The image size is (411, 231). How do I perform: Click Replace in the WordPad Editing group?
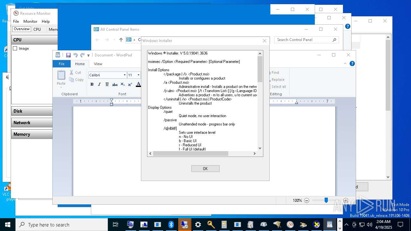278,80
